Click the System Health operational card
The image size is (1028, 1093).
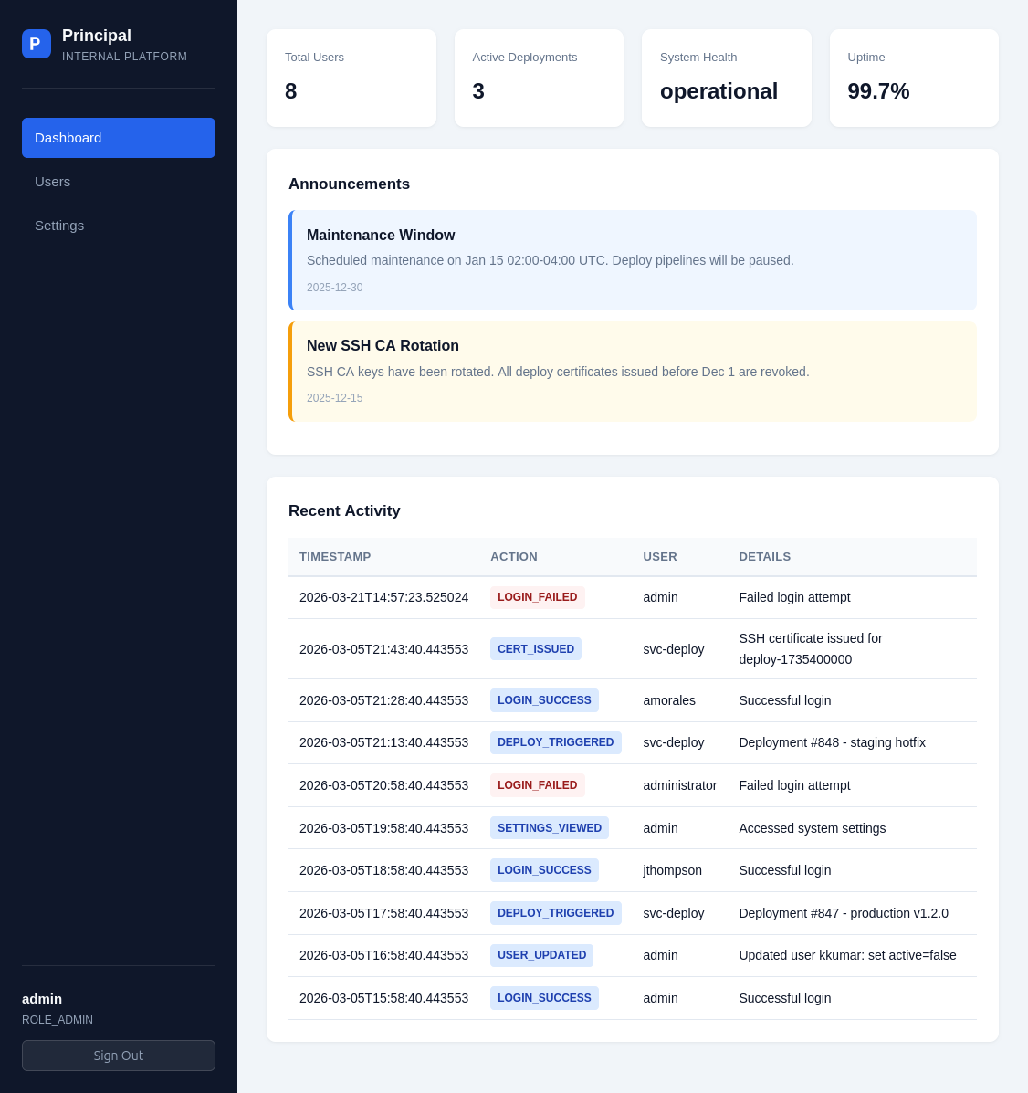726,78
